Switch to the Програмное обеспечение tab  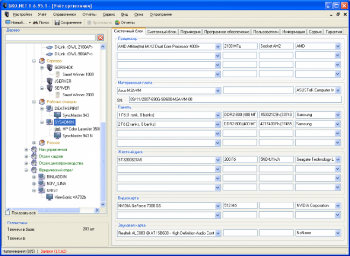coord(226,32)
